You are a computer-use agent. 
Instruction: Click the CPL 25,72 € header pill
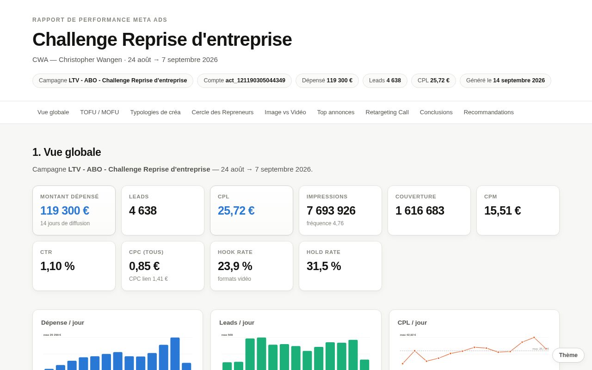click(433, 80)
